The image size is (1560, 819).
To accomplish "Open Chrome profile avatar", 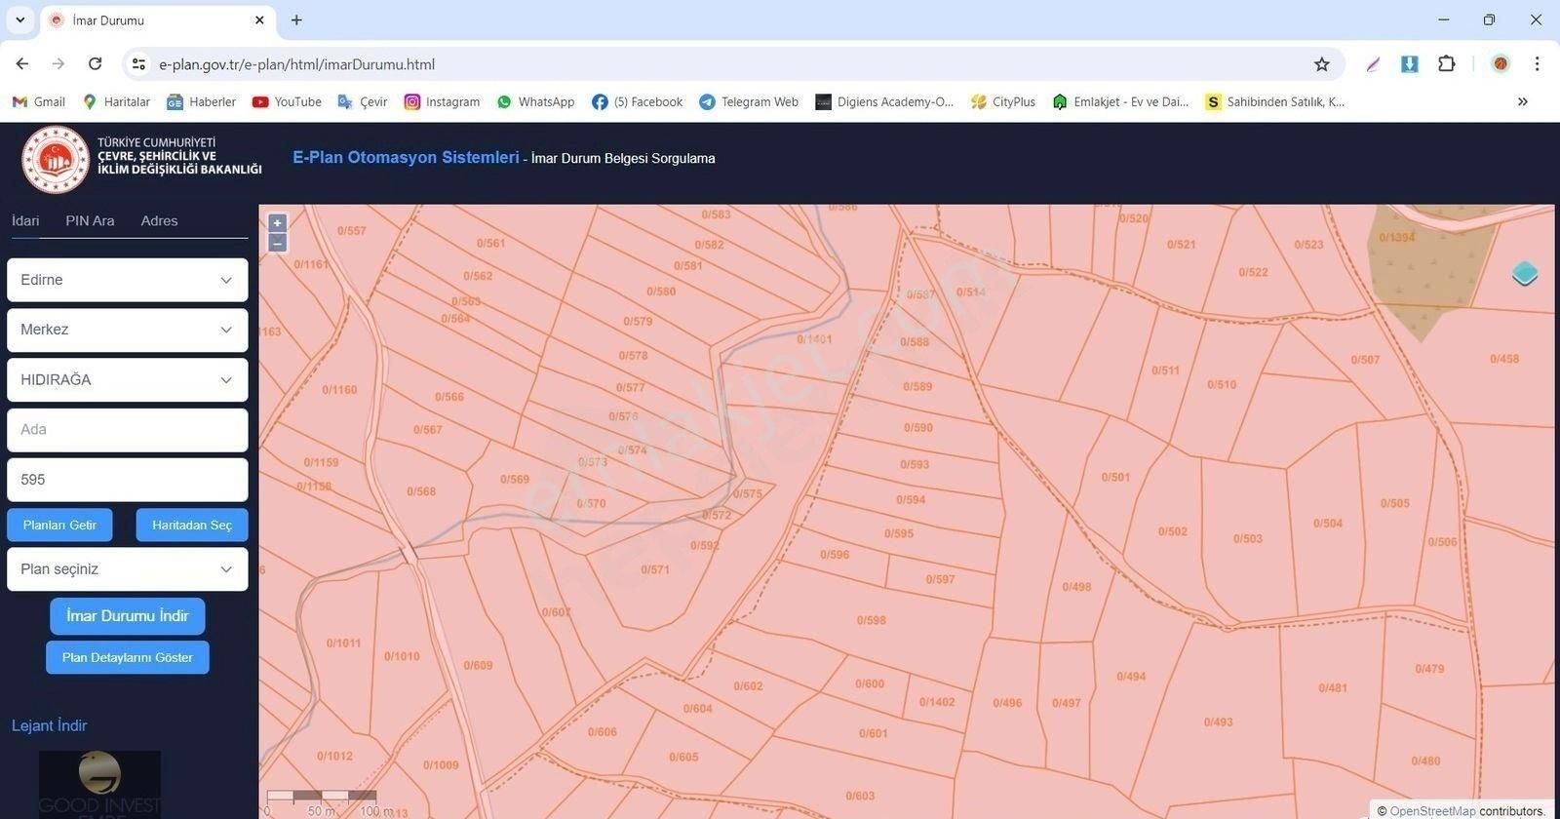I will coord(1501,63).
